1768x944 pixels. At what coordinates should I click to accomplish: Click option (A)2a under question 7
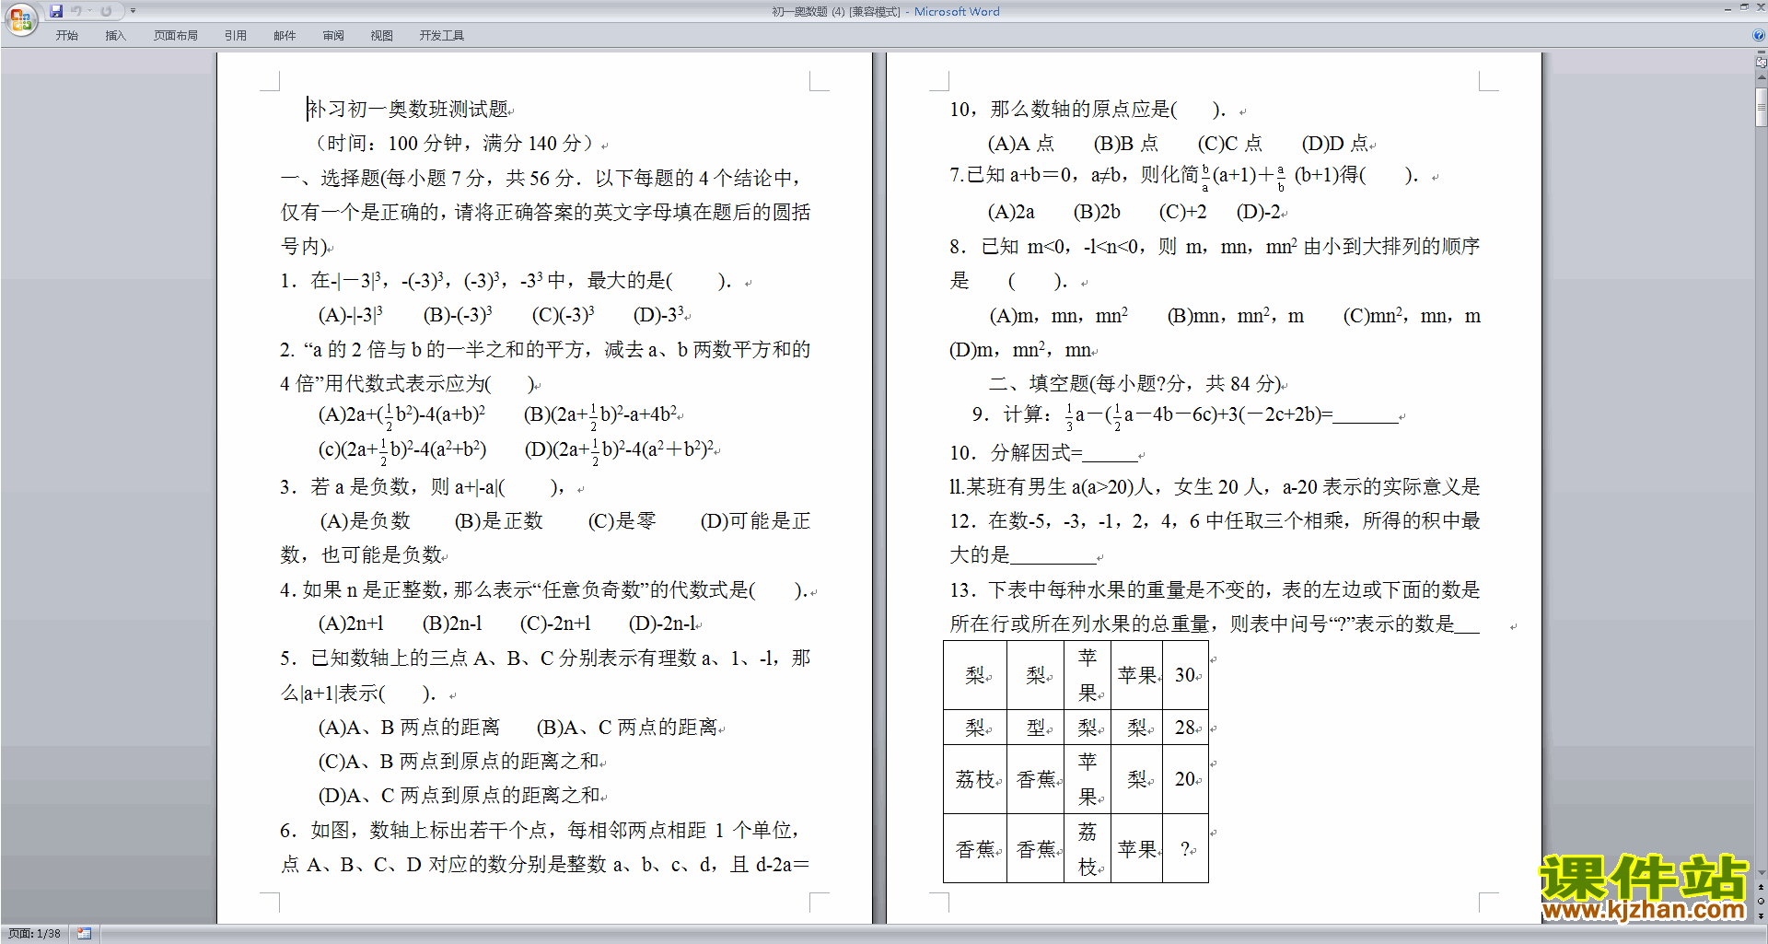click(1011, 213)
